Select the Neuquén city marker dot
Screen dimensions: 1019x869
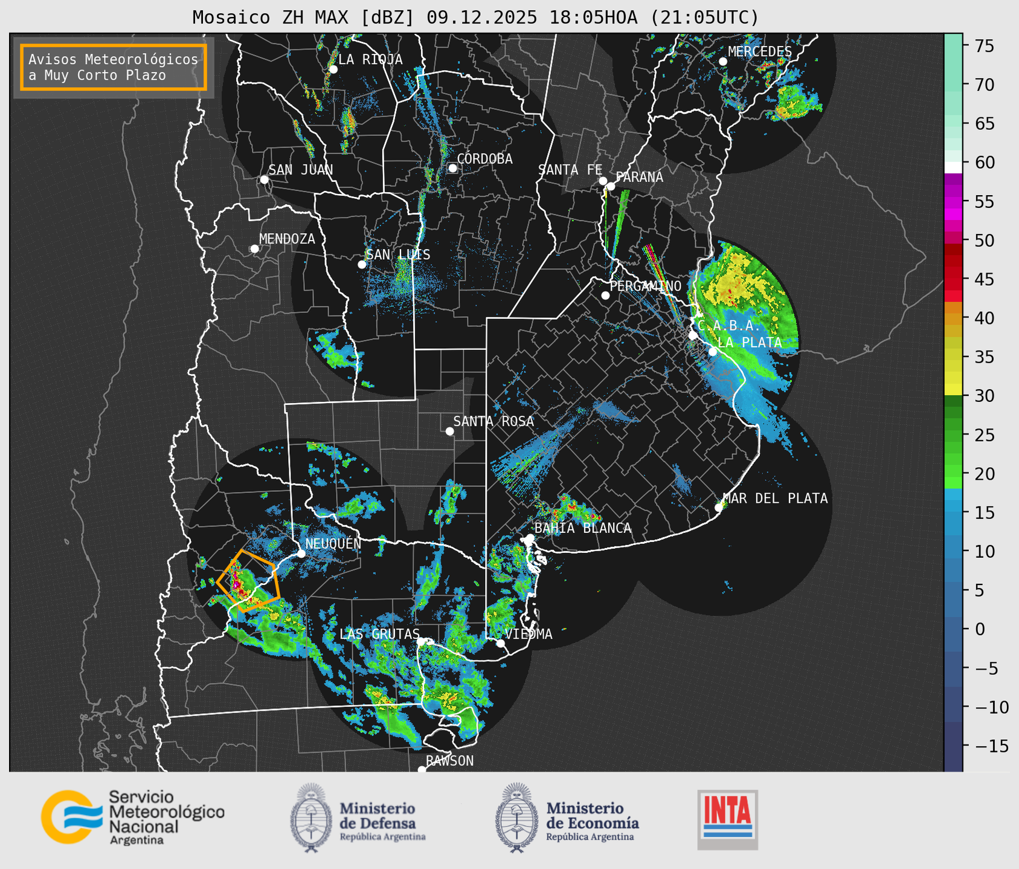301,554
